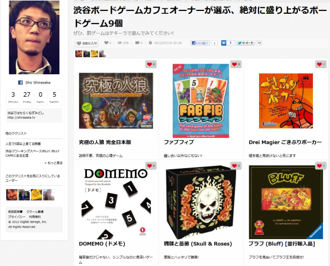Expand other lists via もっと見る
Screen dimensions: 330x266
click(53, 163)
